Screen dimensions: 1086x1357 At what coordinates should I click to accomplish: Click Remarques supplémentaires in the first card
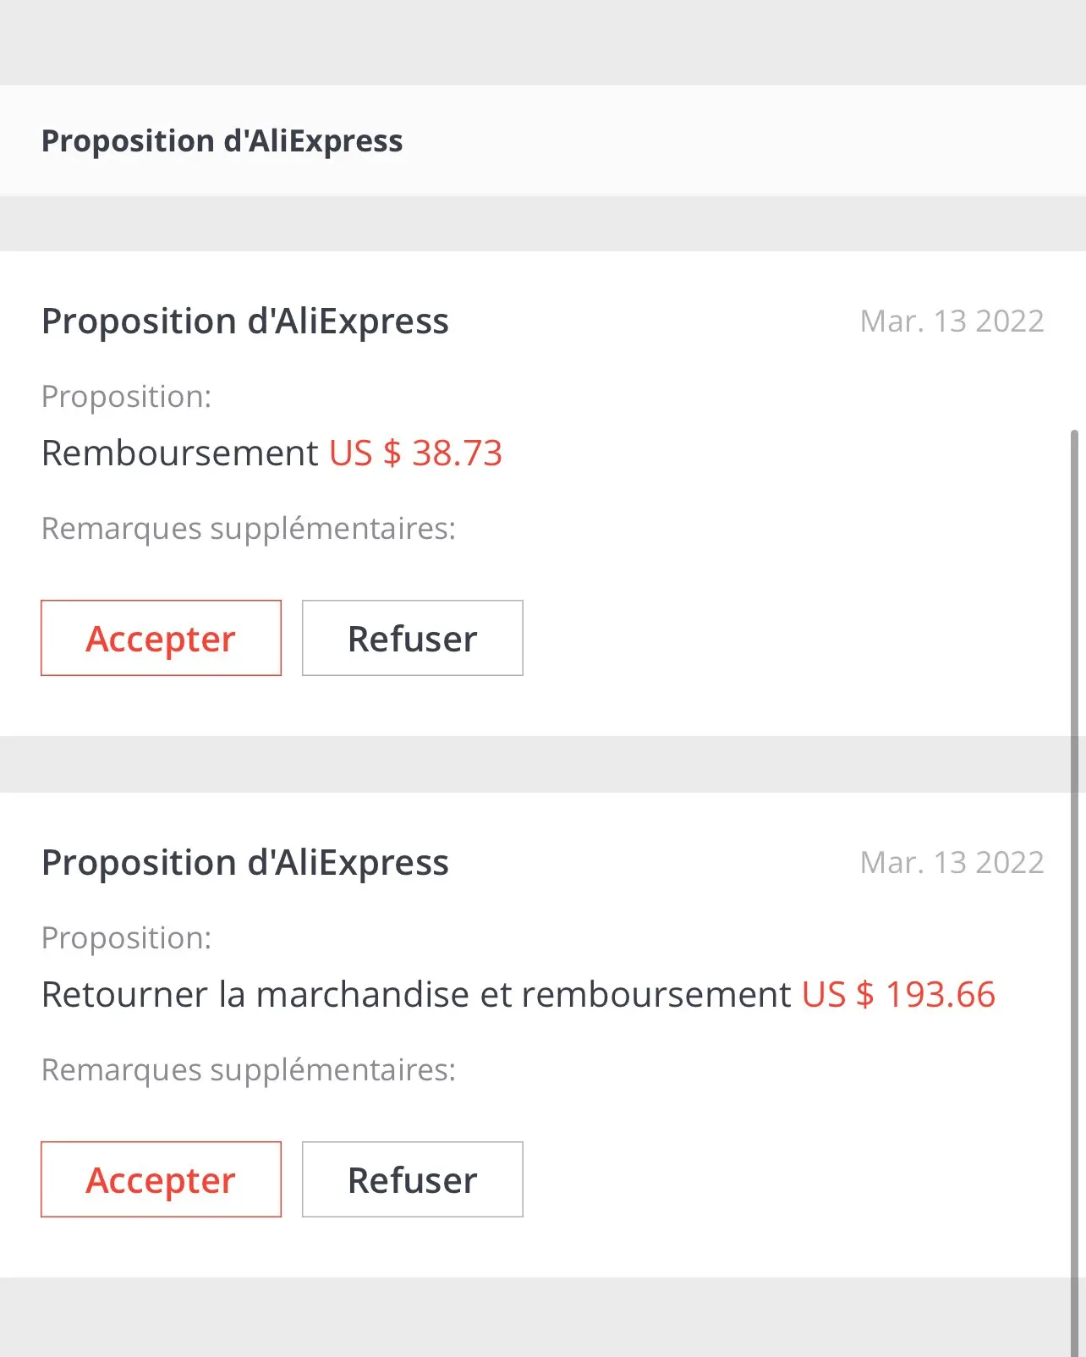tap(249, 529)
